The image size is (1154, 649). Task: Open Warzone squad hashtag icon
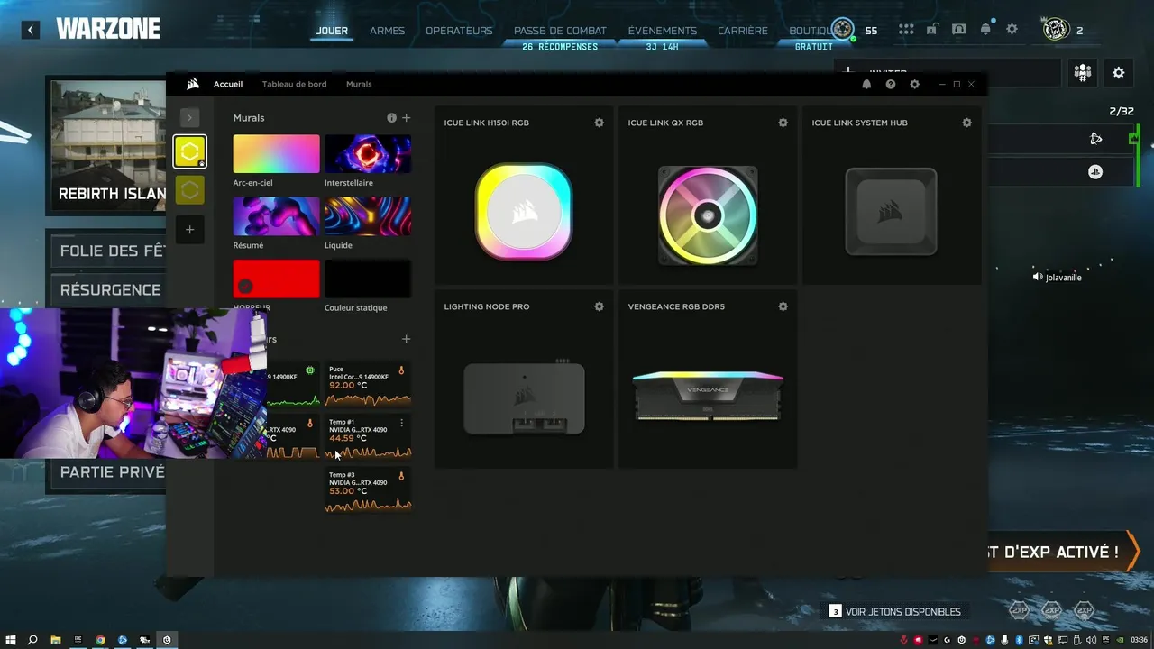click(x=1083, y=73)
